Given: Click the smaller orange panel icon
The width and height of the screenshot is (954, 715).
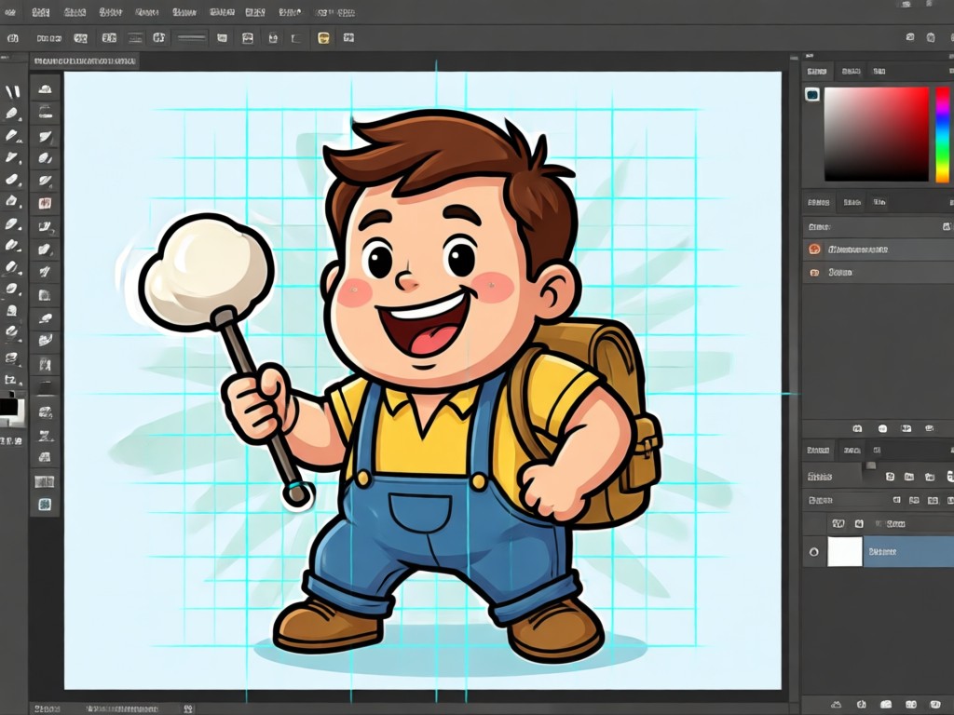Looking at the screenshot, I should 814,273.
